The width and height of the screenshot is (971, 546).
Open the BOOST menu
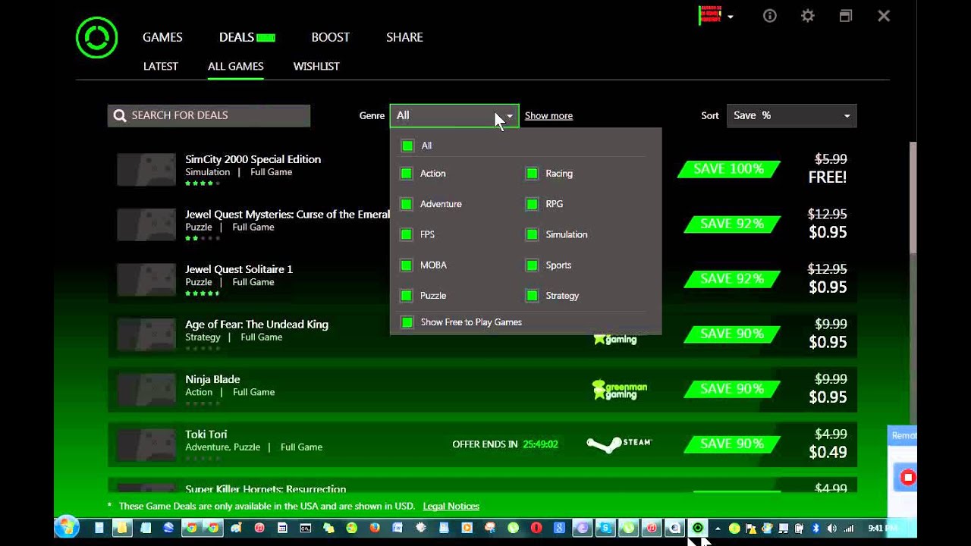point(330,37)
